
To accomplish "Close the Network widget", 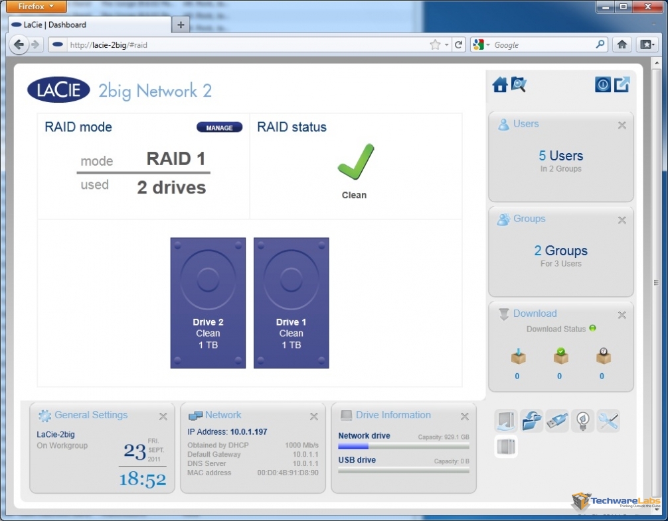I will click(x=314, y=416).
